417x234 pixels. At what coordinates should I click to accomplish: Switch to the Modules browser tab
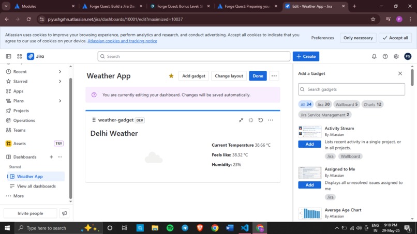pyautogui.click(x=44, y=6)
